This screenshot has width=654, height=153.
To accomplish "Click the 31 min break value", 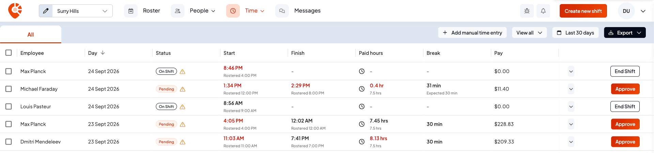I will coord(434,86).
